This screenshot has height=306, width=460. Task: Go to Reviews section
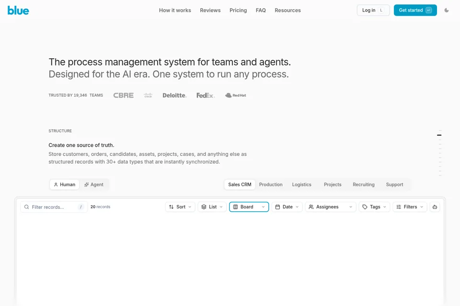[210, 10]
